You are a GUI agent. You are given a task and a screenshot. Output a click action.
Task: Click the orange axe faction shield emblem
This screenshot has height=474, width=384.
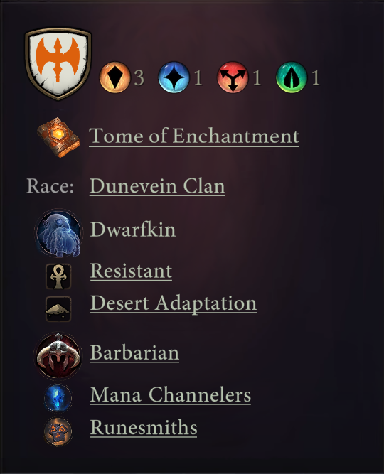pos(58,64)
